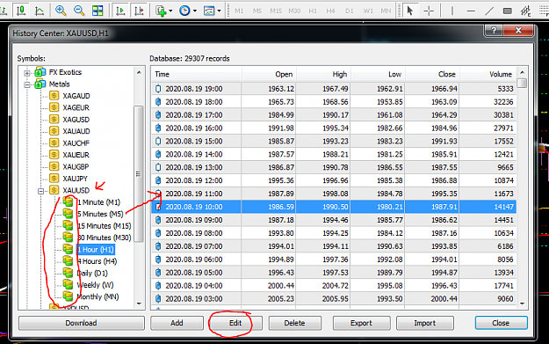Open templates dropdown arrow in toolbar
Screen dimensions: 549x344
pos(220,11)
